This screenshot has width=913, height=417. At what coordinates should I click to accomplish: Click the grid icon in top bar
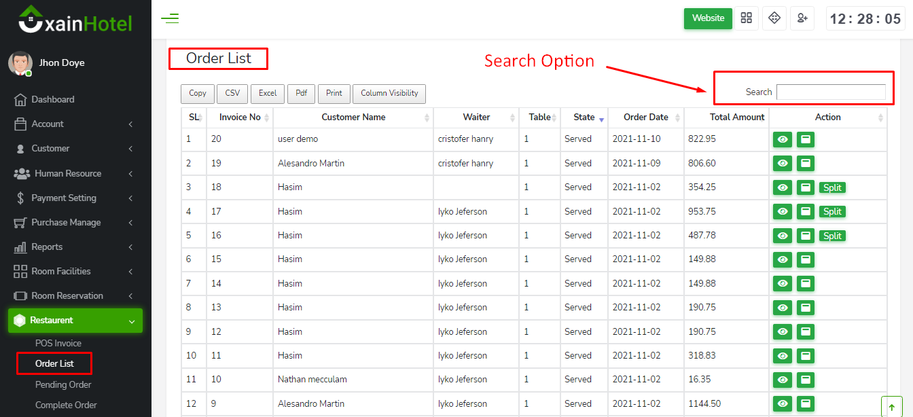tap(747, 18)
